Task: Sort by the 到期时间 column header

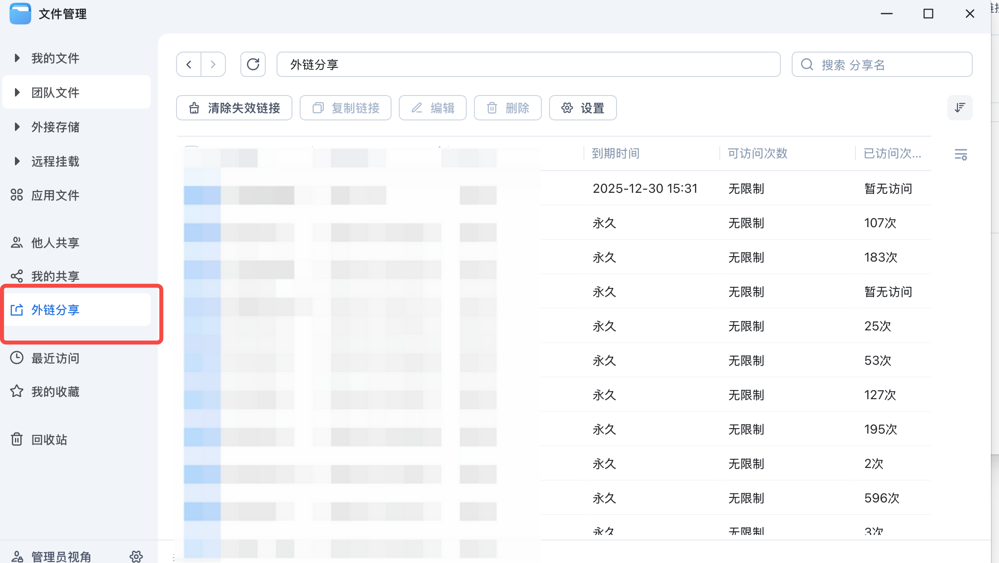Action: click(616, 153)
